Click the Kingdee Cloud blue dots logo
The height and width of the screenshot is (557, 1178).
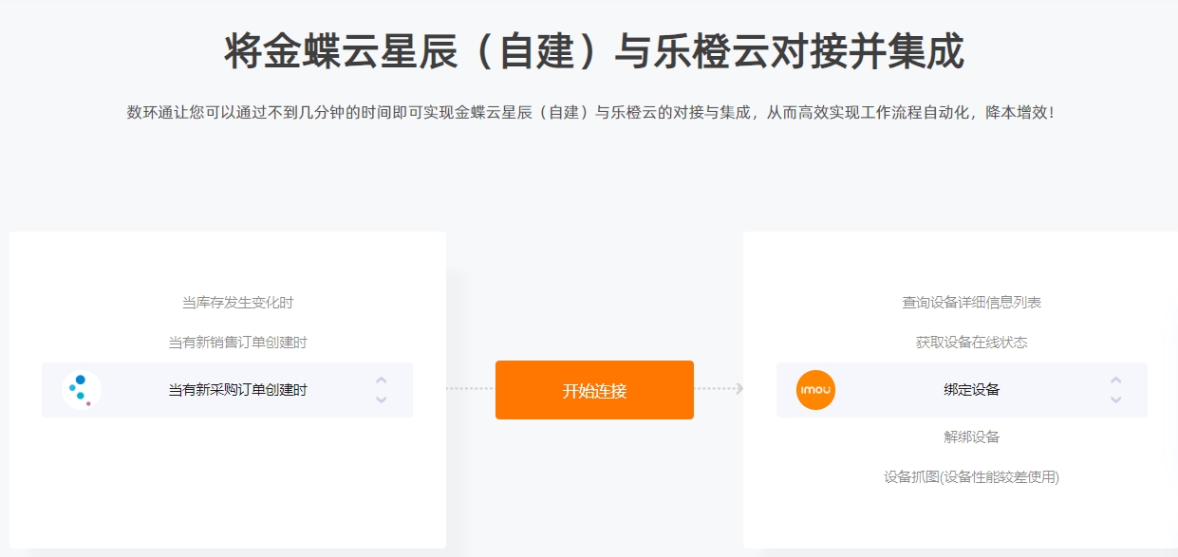tap(82, 390)
